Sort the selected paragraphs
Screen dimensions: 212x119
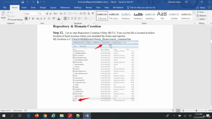pyautogui.click(x=89, y=14)
